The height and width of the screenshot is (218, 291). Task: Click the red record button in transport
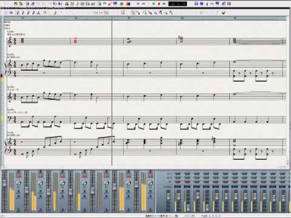159,4
